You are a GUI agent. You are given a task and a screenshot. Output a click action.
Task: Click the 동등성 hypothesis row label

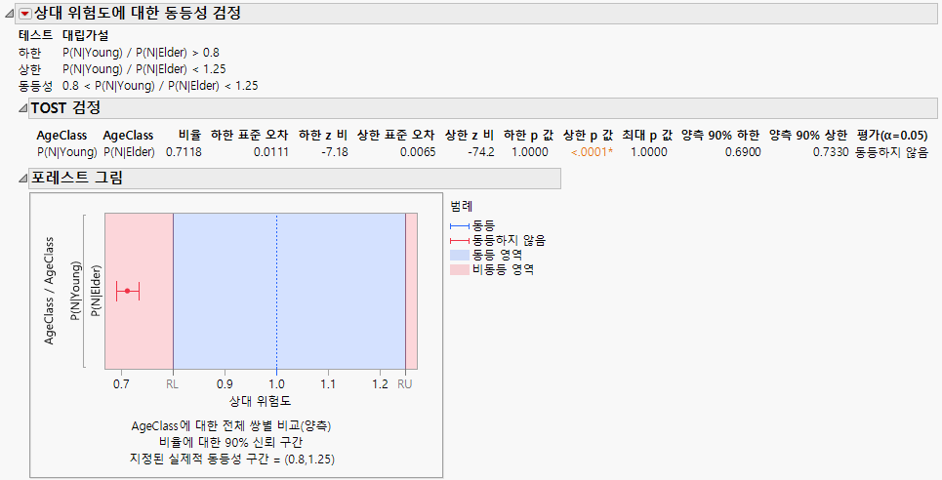[35, 86]
